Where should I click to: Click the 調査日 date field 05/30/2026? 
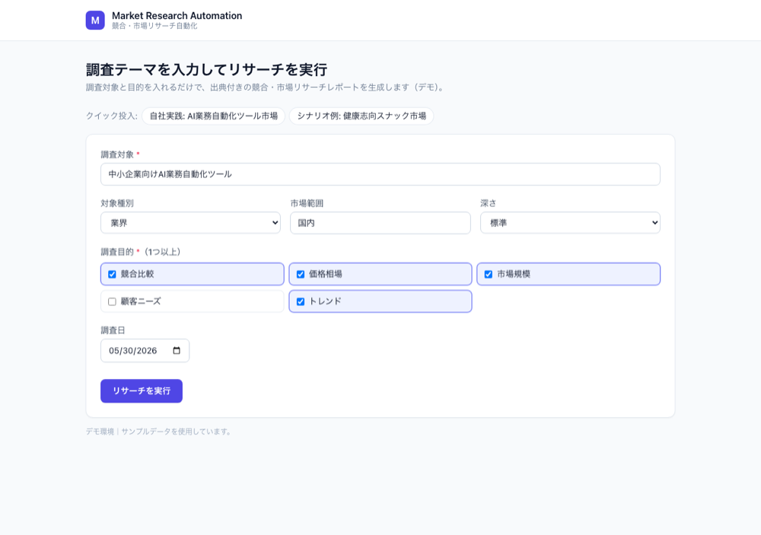pyautogui.click(x=145, y=351)
